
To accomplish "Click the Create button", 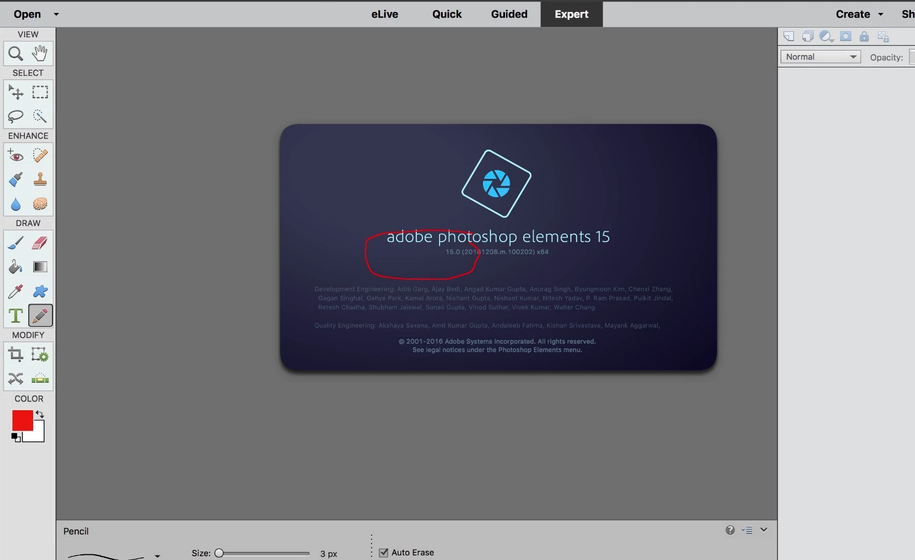I will 853,14.
